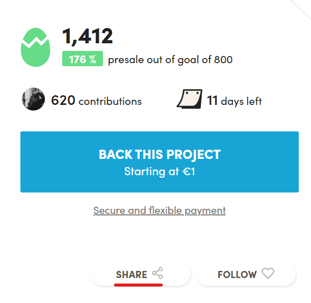Click the goal figure 800
Screen dimensions: 311x303
click(223, 60)
